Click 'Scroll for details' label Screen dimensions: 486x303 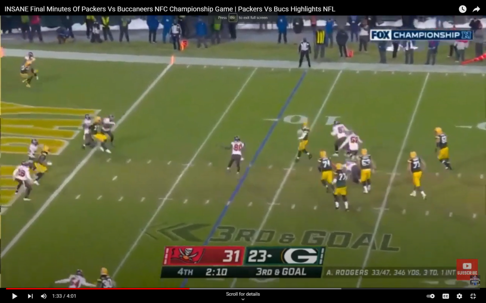pyautogui.click(x=243, y=294)
